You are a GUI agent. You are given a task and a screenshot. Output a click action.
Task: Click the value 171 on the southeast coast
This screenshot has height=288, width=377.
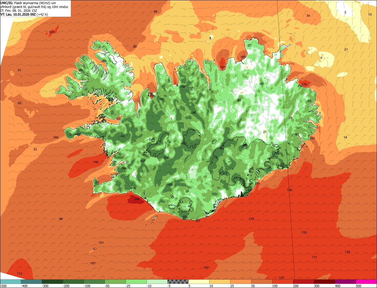tap(257, 184)
